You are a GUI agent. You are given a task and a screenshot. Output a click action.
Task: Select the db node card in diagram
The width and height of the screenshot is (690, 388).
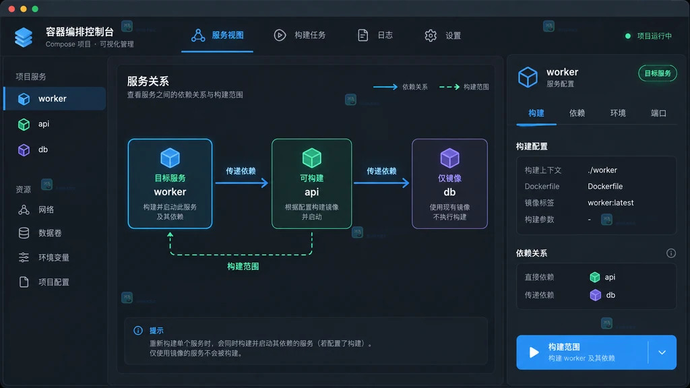click(449, 184)
